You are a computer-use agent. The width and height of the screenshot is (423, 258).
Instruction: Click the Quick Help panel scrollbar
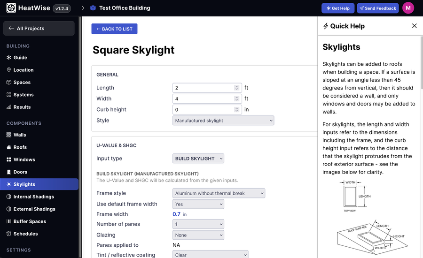pos(422,62)
